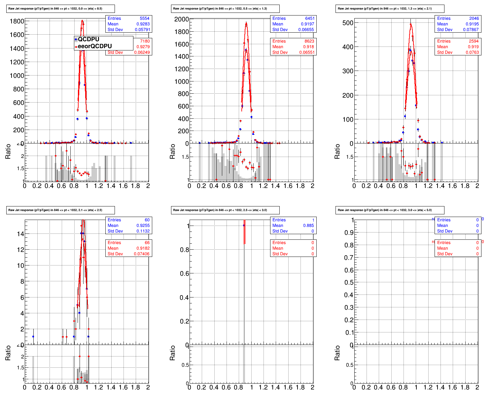
Task: Click the red stats box showing Entries 8623
Action: click(293, 47)
